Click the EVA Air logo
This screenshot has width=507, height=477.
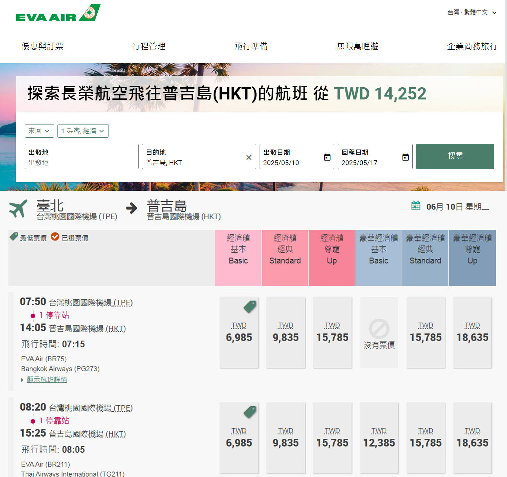coord(58,13)
